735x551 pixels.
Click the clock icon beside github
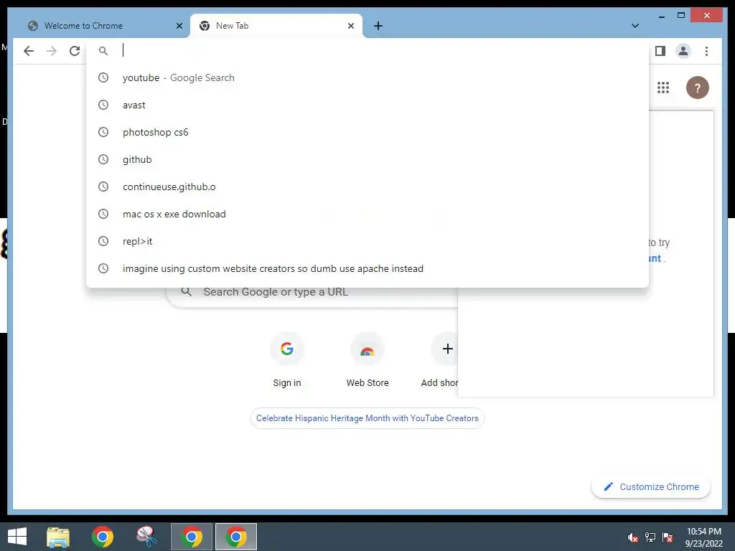103,159
